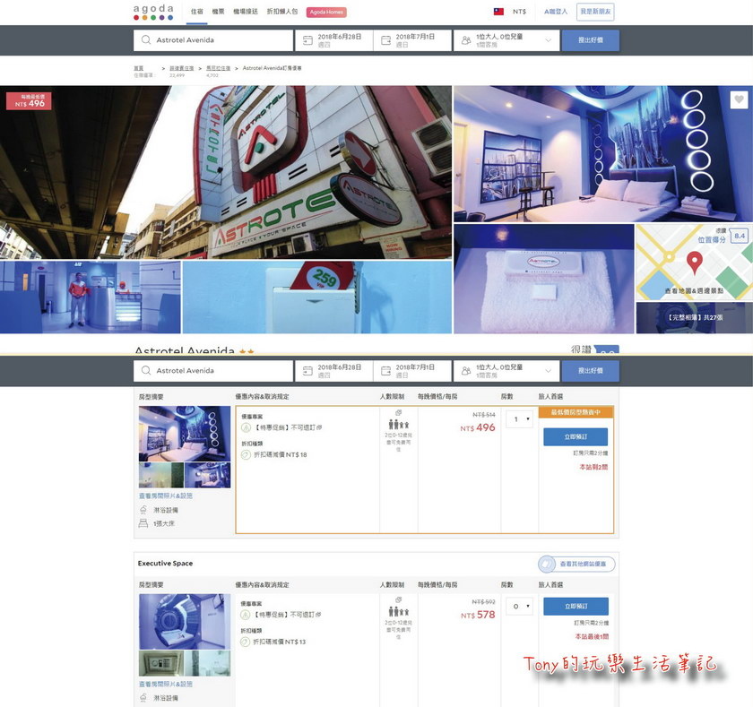Click check-out calendar icon in sticky lower bar

pos(385,371)
